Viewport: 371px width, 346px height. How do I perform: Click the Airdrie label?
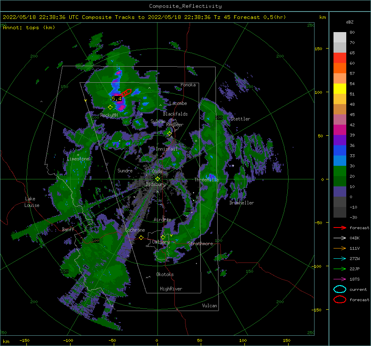pos(162,220)
